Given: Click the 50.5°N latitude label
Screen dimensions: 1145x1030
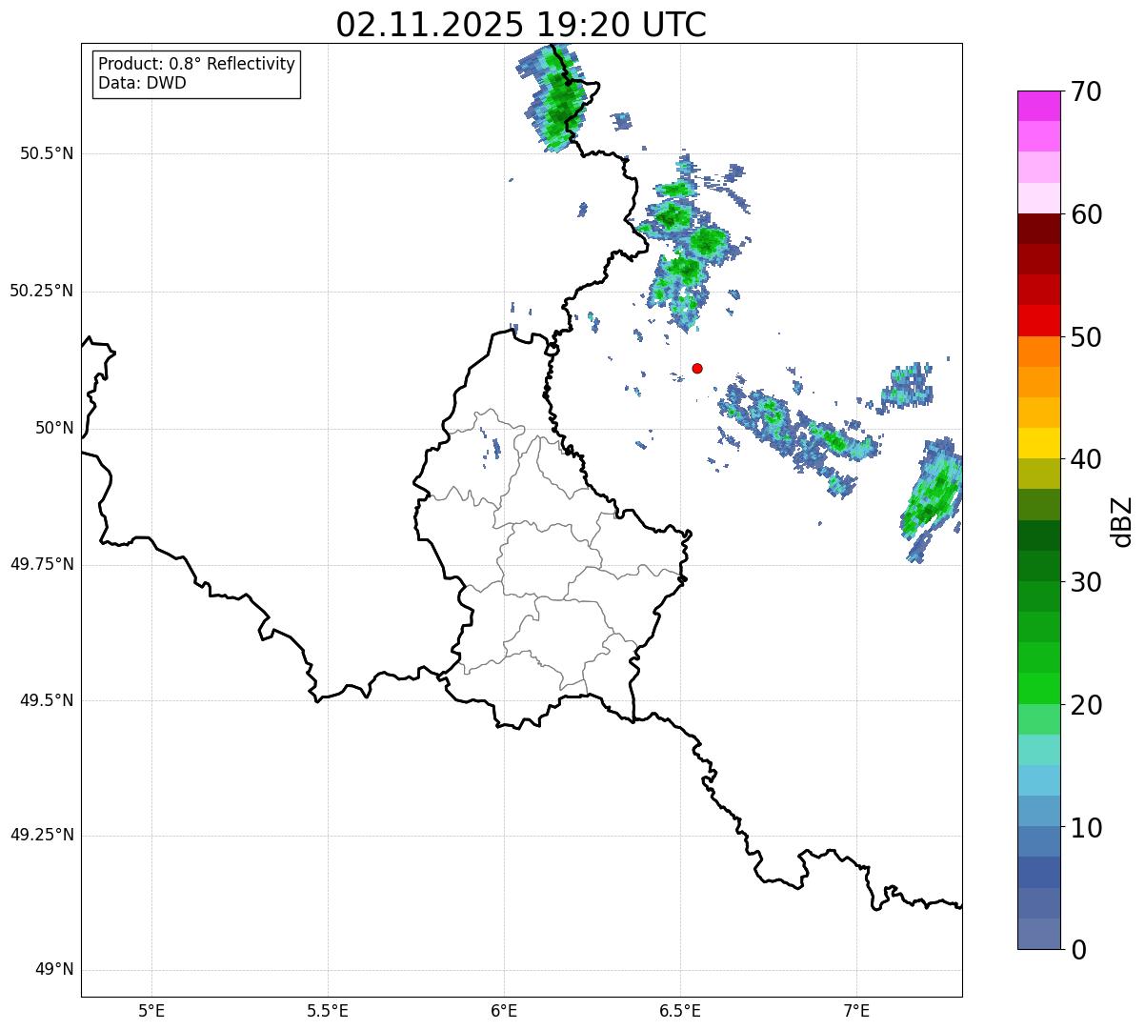Looking at the screenshot, I should tap(47, 153).
